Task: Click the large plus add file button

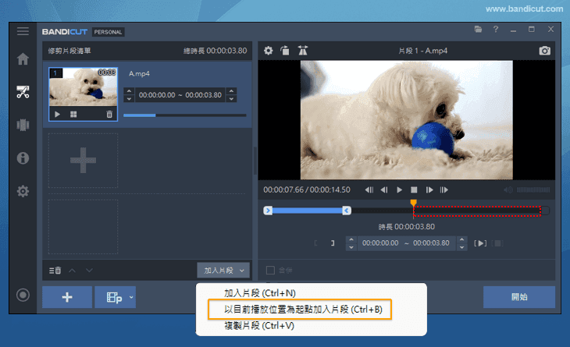Action: (x=67, y=297)
